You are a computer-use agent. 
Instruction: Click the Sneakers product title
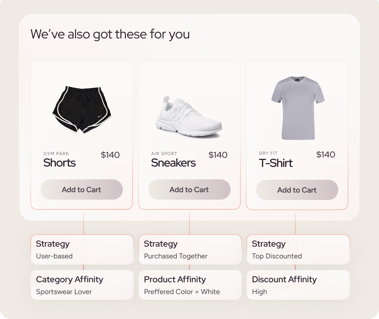pos(173,163)
